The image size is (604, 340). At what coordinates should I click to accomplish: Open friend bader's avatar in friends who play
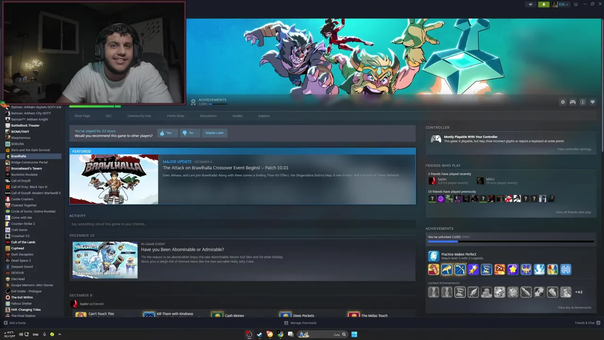tap(432, 181)
